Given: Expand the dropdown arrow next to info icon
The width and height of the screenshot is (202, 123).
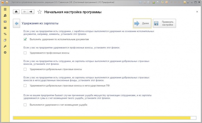Looking at the screenshot, I should click(188, 3).
